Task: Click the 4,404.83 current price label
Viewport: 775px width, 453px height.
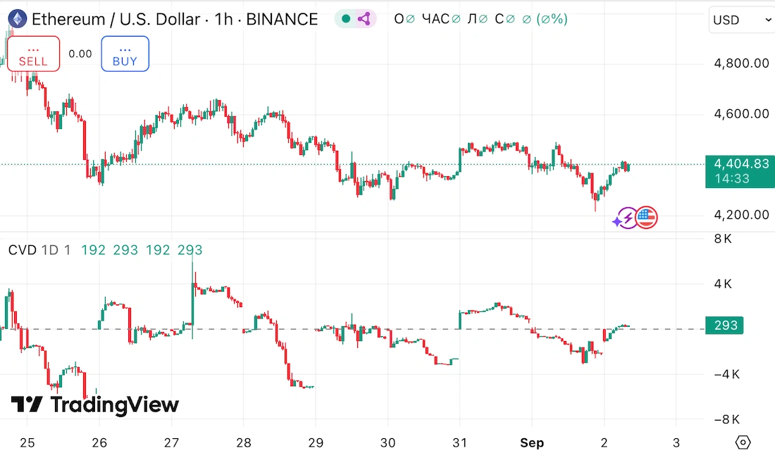Action: click(x=741, y=164)
